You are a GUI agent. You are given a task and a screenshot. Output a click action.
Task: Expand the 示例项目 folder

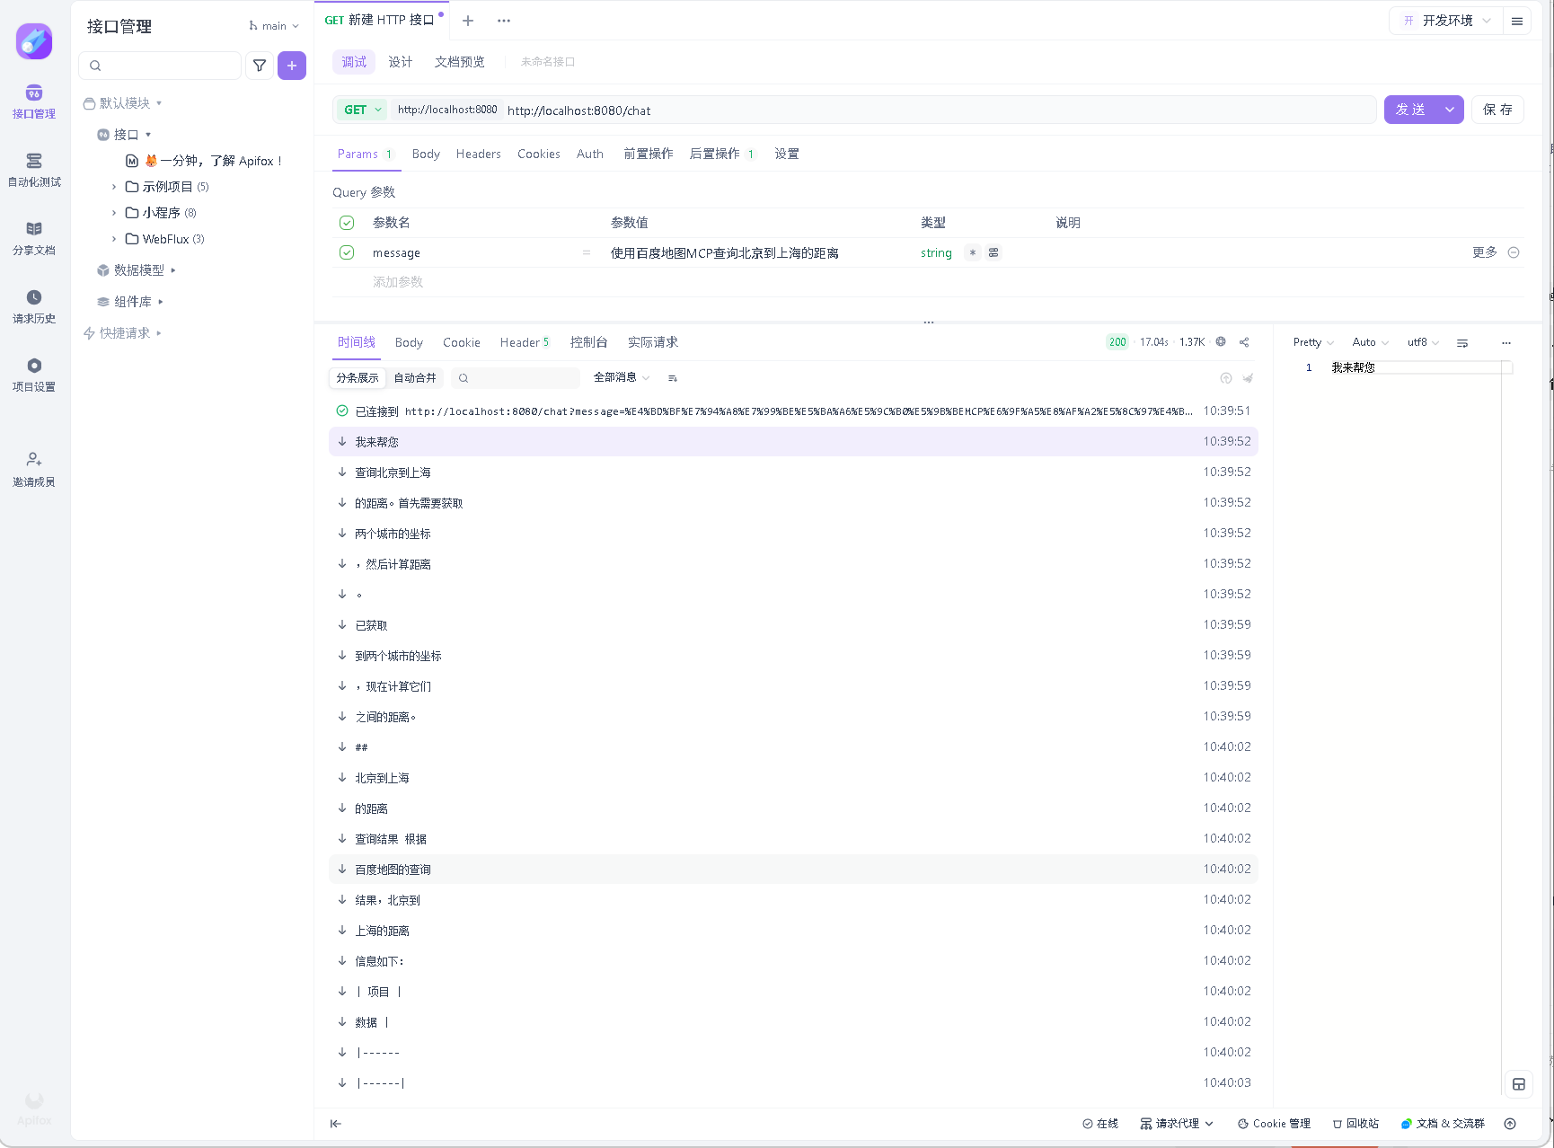click(x=113, y=187)
